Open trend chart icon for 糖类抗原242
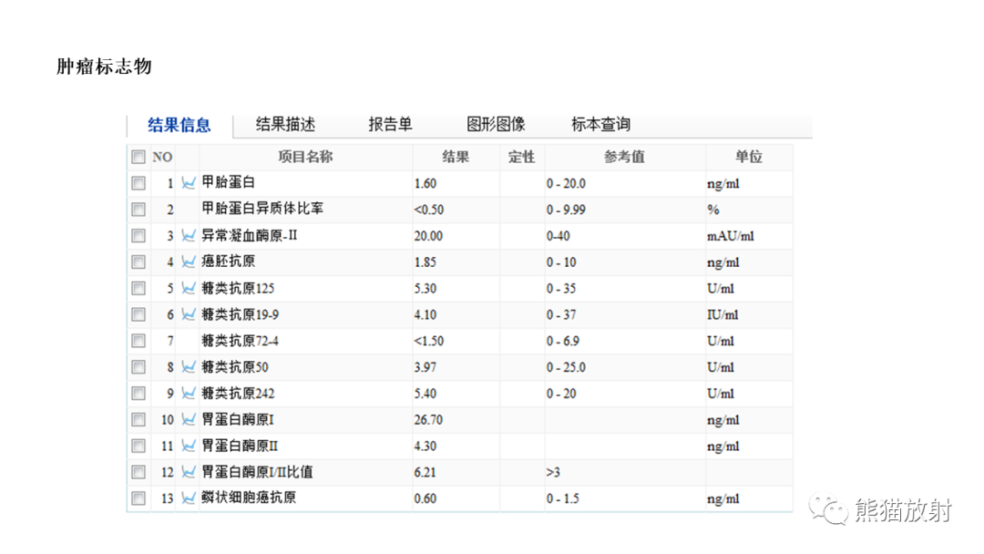Viewport: 984px width, 554px height. 189,394
